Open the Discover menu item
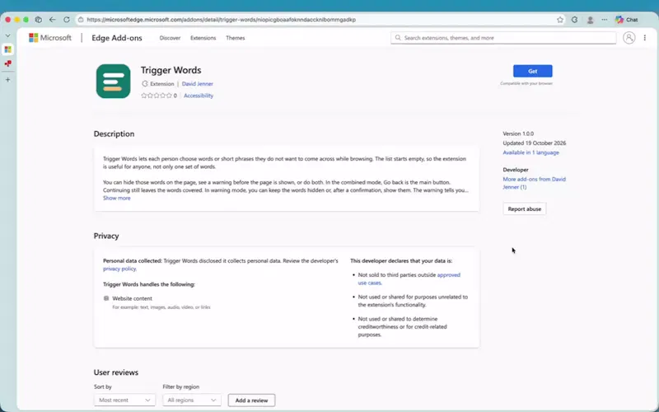 (170, 38)
